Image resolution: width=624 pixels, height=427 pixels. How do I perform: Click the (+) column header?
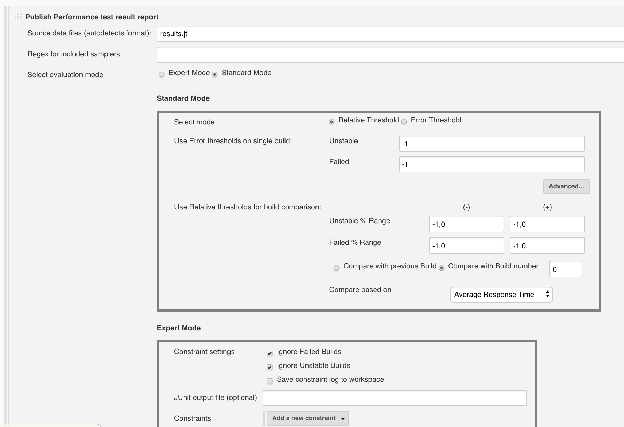(547, 207)
